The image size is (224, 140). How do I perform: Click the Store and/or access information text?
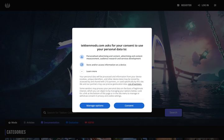(x=106, y=65)
